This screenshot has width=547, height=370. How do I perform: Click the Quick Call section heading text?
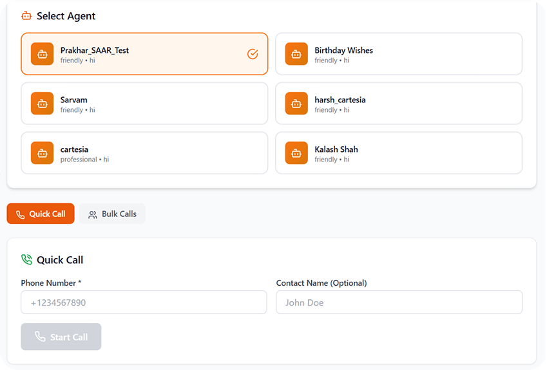[60, 260]
